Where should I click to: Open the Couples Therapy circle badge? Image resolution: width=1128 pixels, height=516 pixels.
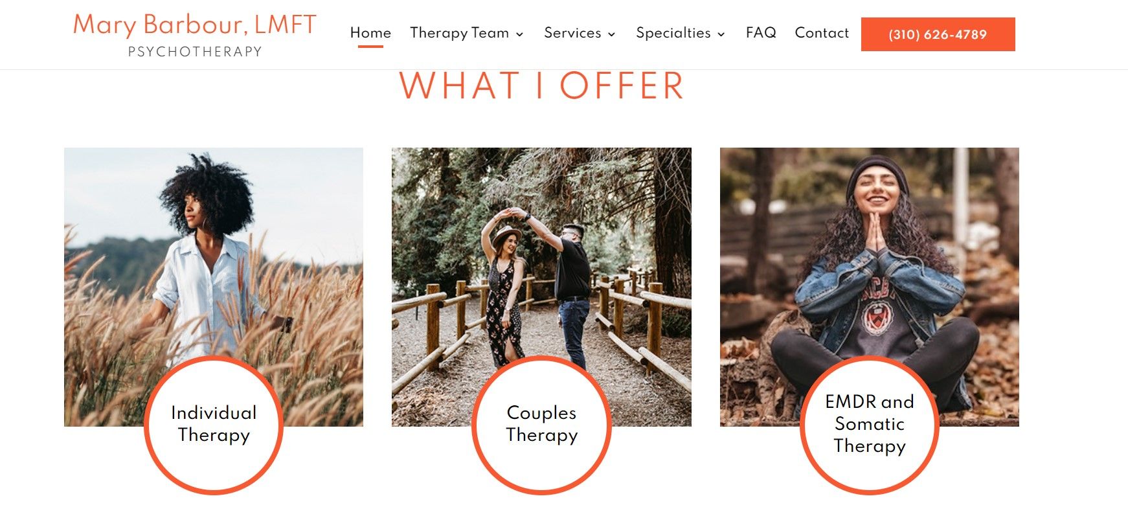(541, 425)
